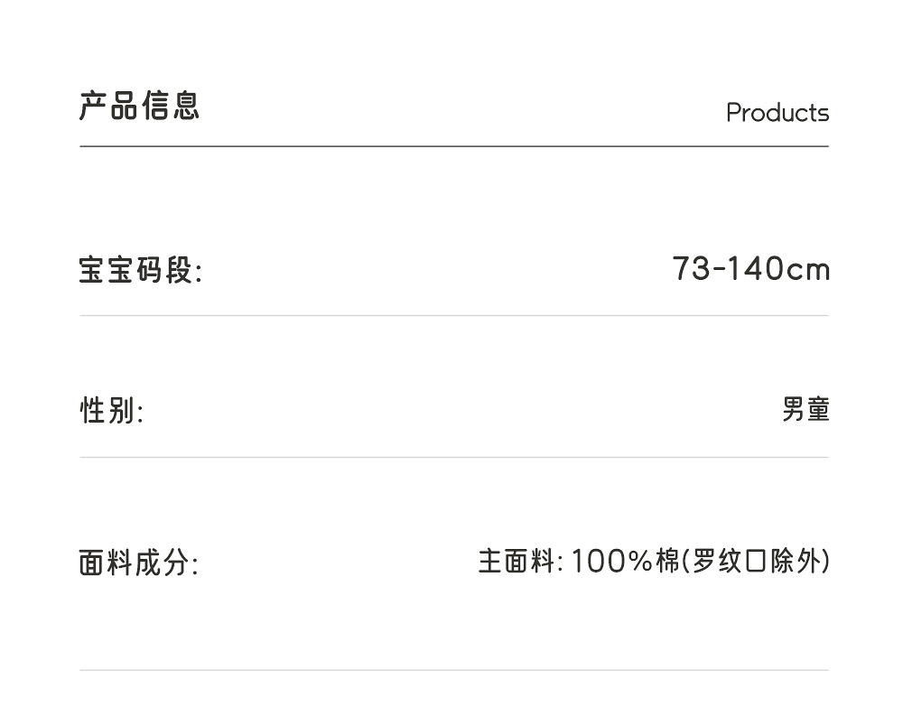Click the 100% figure in fabric composition
Viewport: 903px width, 707px height.
coord(611,562)
